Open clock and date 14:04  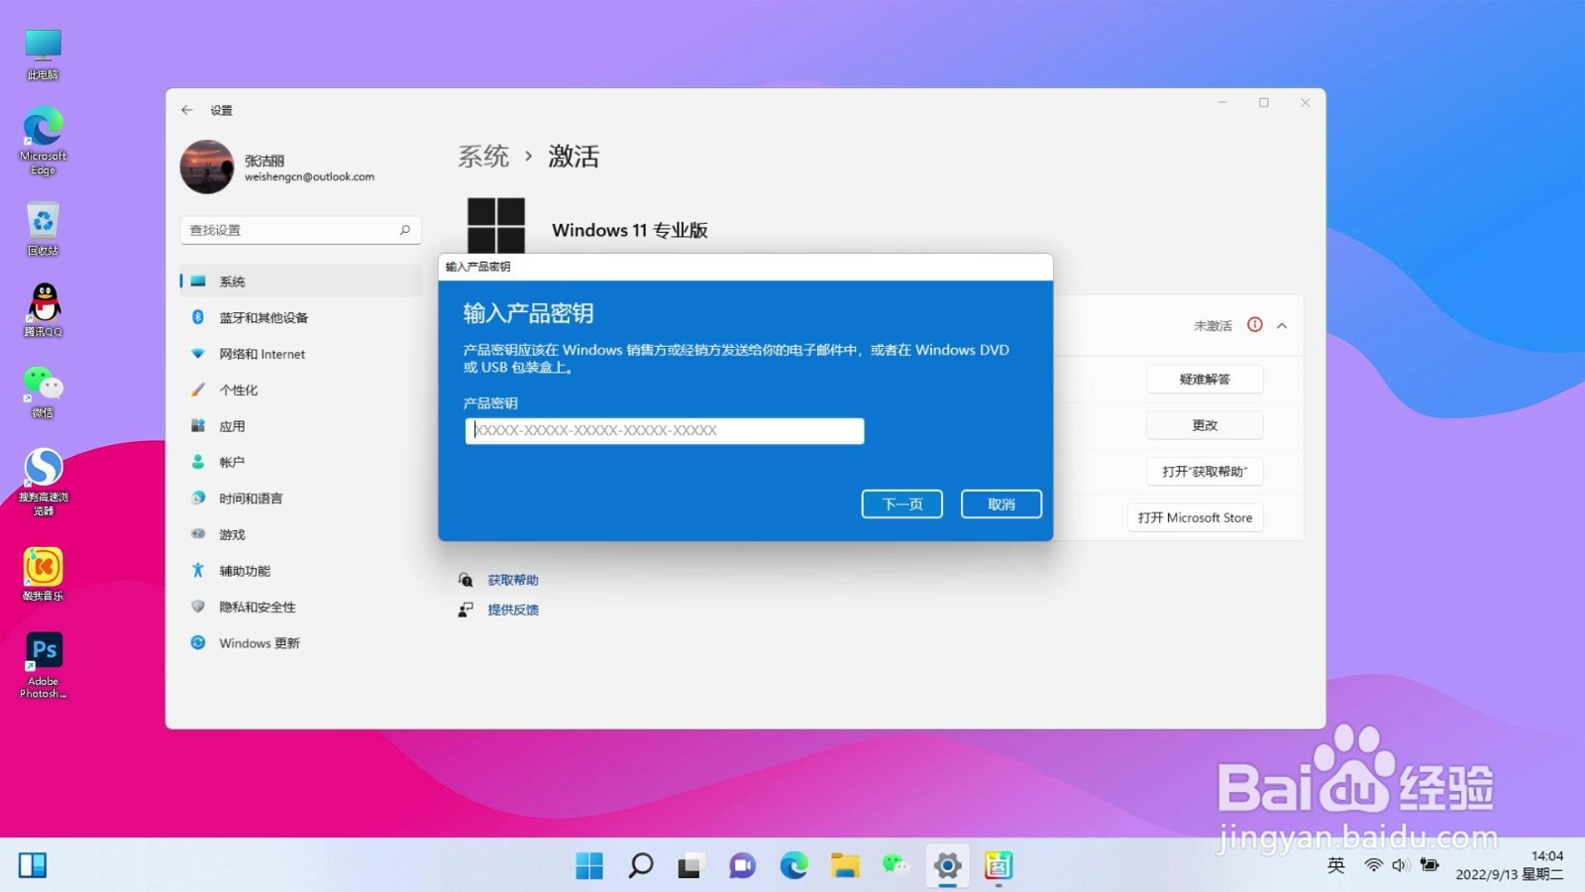[x=1510, y=865]
